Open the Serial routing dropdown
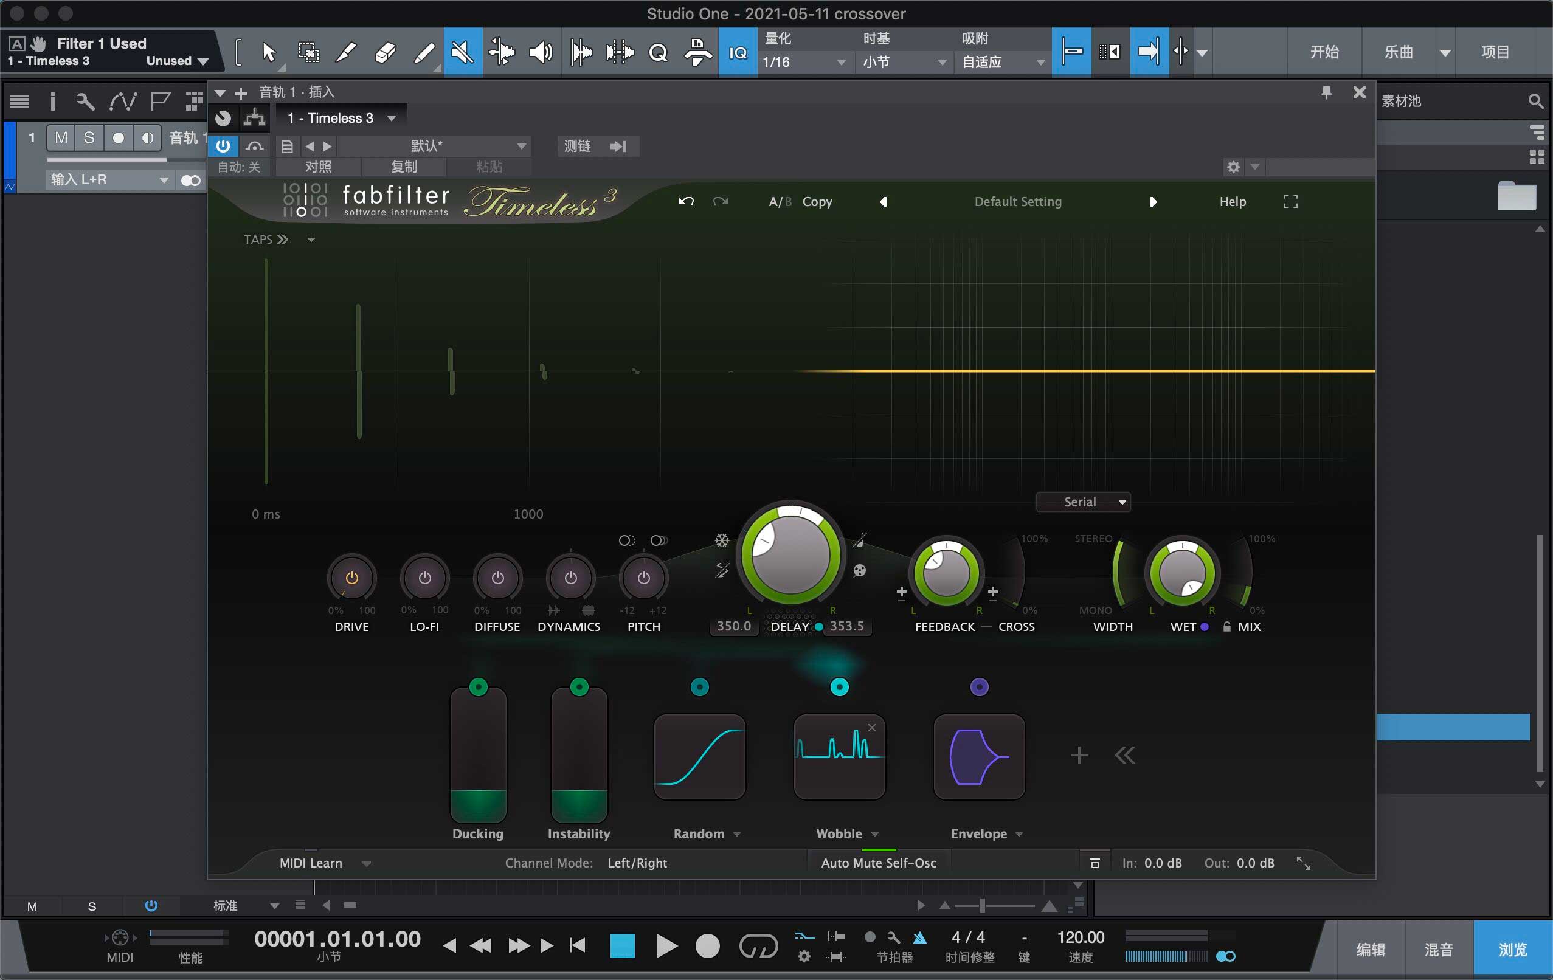1553x980 pixels. coord(1083,502)
